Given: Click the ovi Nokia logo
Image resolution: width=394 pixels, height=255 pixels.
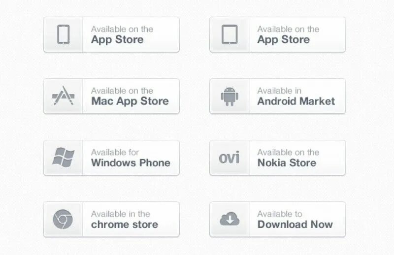Looking at the screenshot, I should 229,158.
